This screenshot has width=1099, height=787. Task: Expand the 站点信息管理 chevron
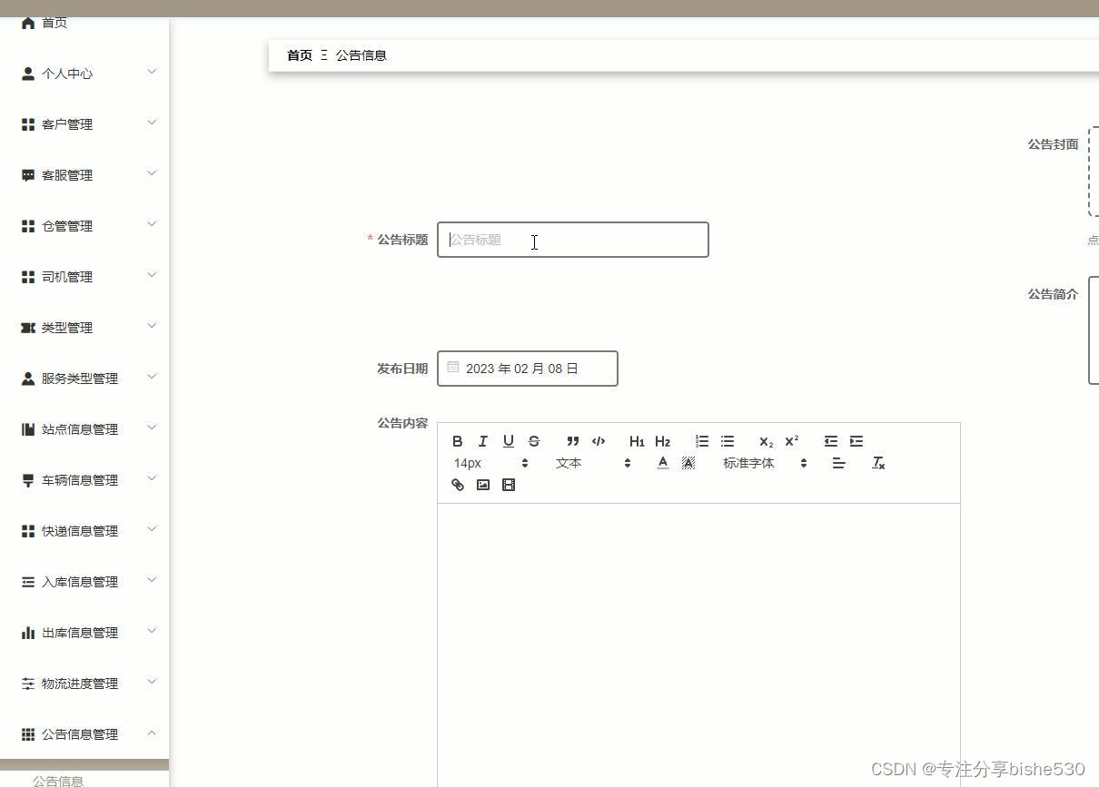click(x=152, y=428)
